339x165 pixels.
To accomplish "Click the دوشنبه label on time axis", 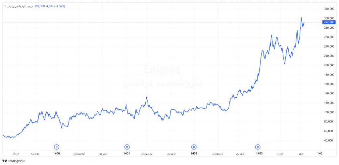I will (x=36, y=154).
